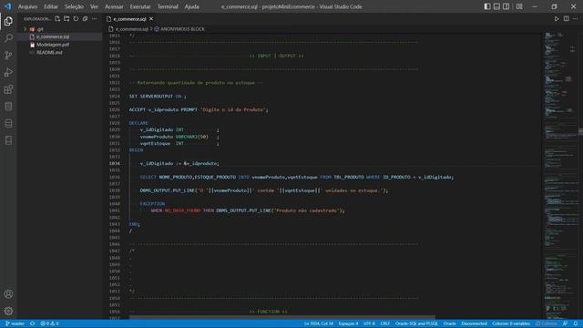Toggle primary side bar layout icon

click(487, 6)
